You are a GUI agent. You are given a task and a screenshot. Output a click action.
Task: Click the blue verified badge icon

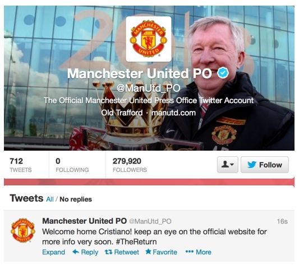point(223,73)
